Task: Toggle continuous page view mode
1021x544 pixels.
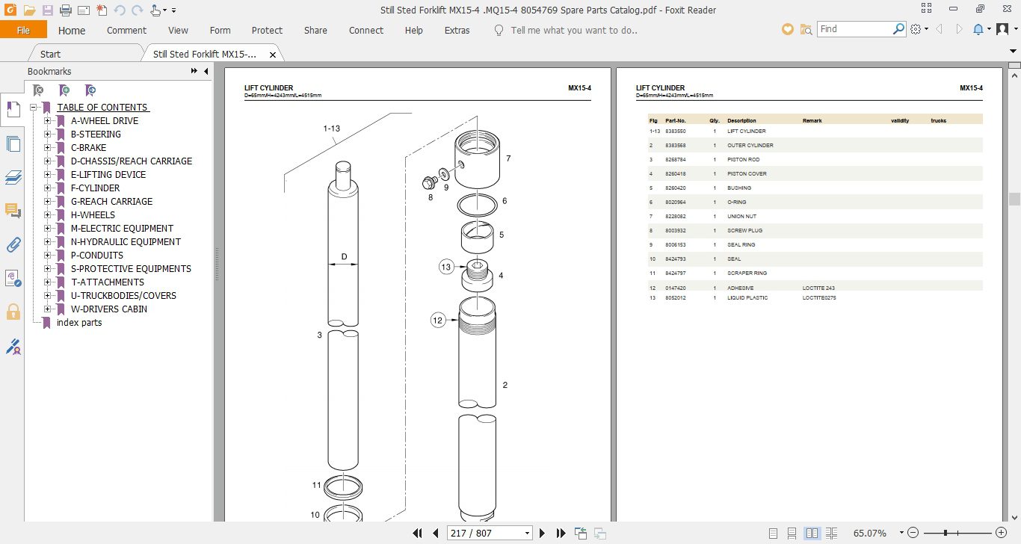Action: [x=792, y=533]
